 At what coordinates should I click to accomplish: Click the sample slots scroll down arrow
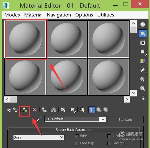[133, 93]
